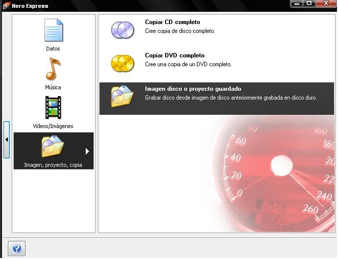
Task: Click the Imagen, proyecto, copia label
Action: pyautogui.click(x=53, y=165)
